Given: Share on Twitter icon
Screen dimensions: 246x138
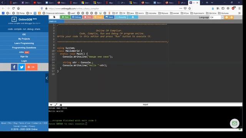Looking at the screenshot, I should click(x=22, y=67).
